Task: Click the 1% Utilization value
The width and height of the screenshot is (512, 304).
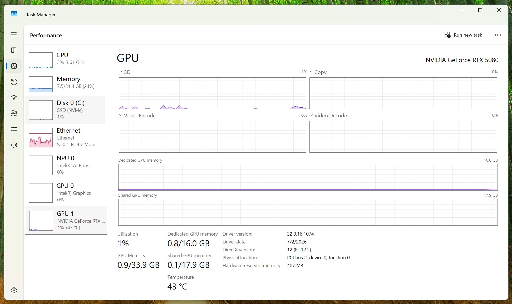Action: point(123,243)
